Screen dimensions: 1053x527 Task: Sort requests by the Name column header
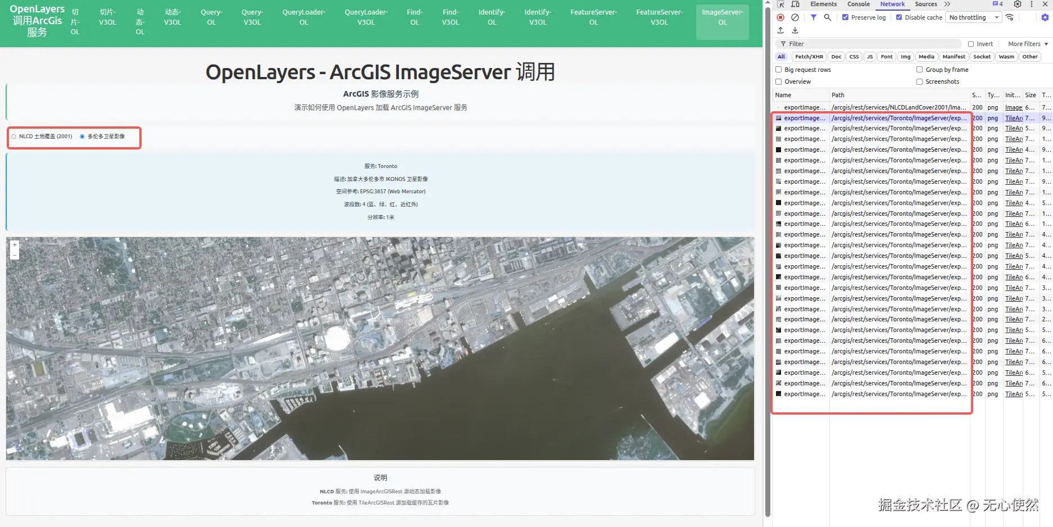[x=801, y=95]
